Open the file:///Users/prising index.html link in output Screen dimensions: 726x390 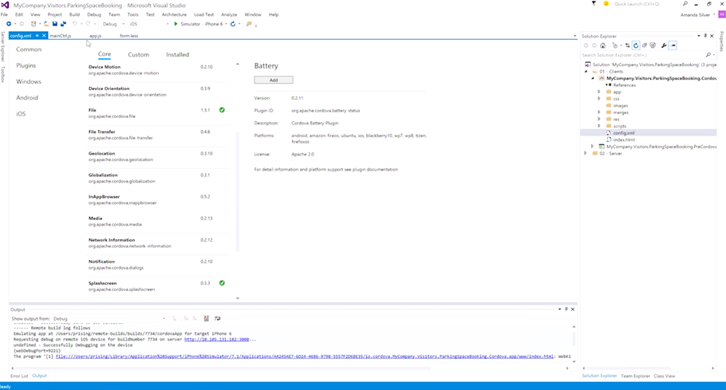(305, 357)
